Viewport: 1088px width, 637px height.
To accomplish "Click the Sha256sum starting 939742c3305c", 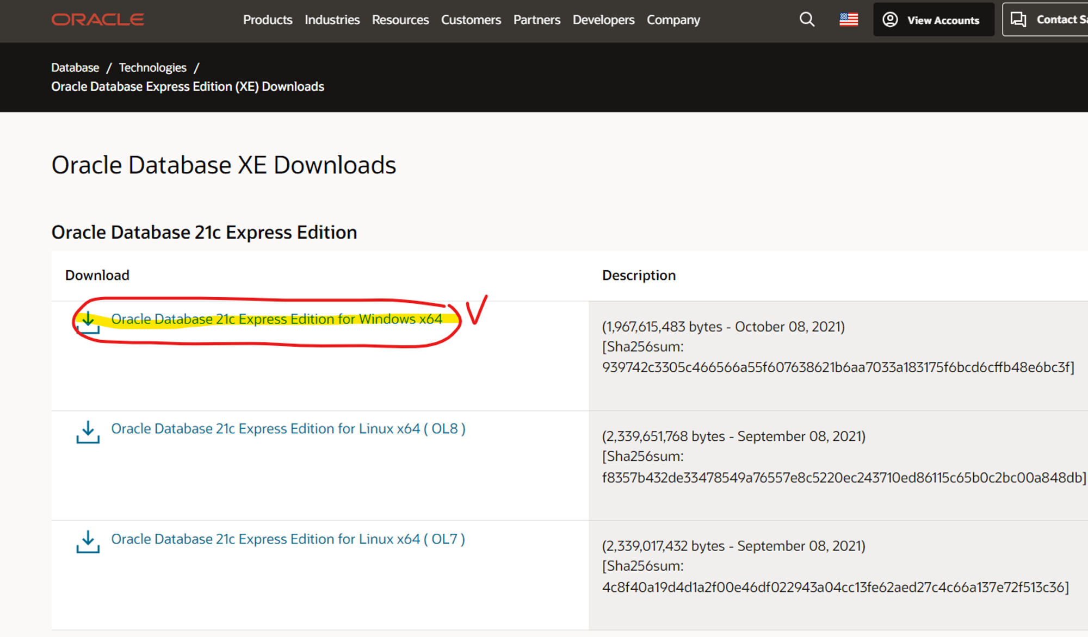I will click(838, 367).
